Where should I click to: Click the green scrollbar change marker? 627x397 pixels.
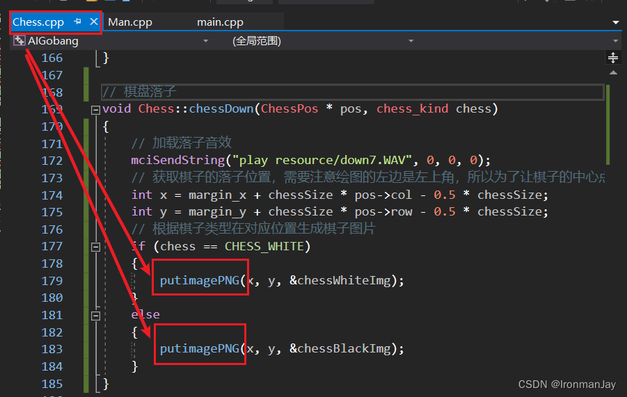(608, 124)
